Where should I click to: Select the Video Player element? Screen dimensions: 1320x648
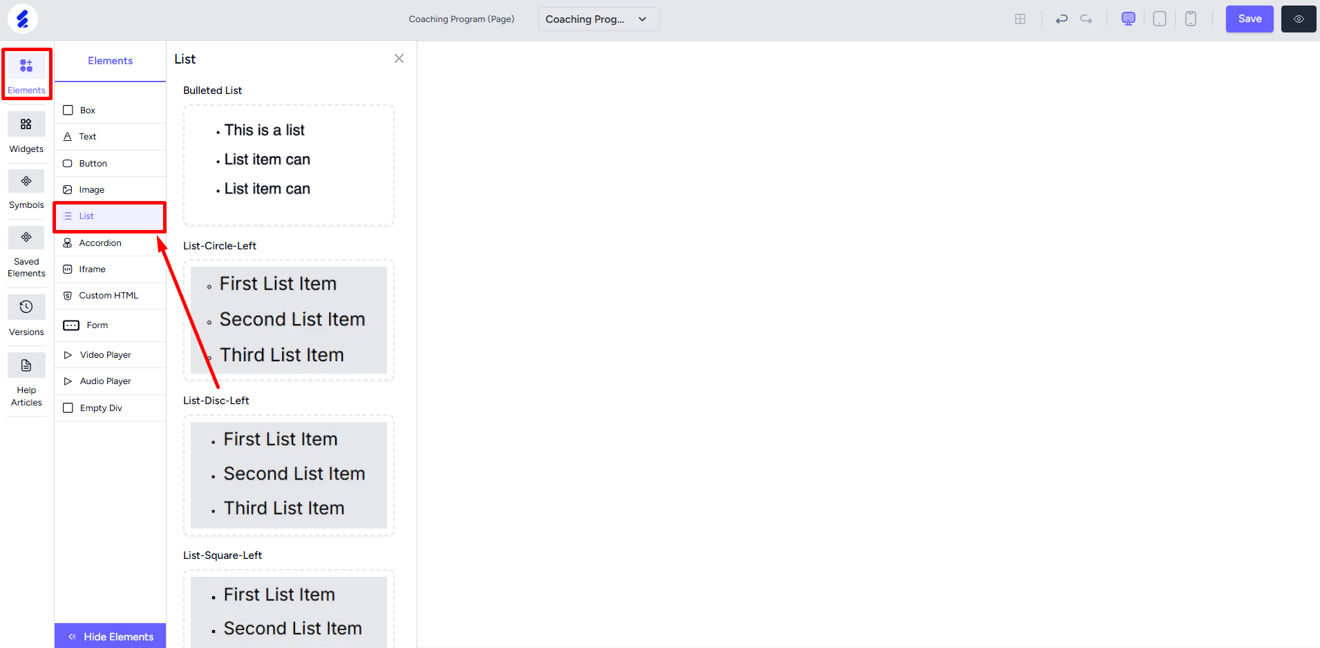pyautogui.click(x=110, y=355)
